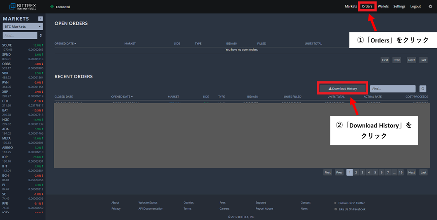This screenshot has height=220, width=437.
Task: Open the Cookies footer link
Action: coord(188,203)
